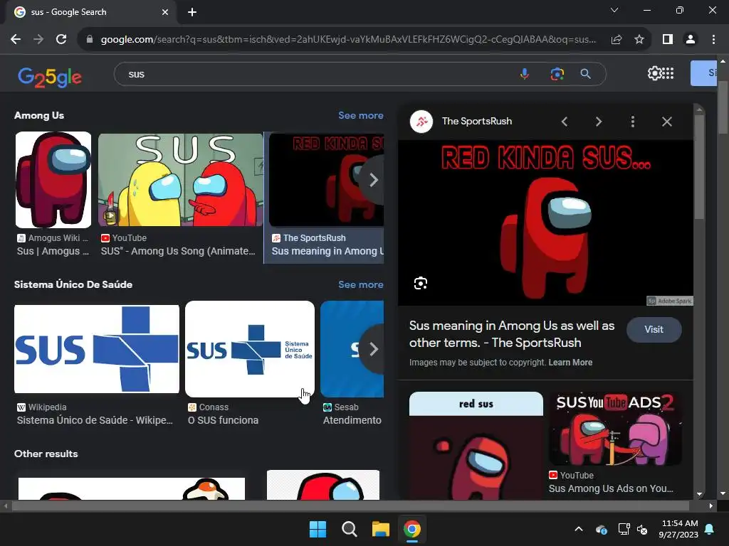Click the preview panel vertical scrollbar

coord(699,167)
